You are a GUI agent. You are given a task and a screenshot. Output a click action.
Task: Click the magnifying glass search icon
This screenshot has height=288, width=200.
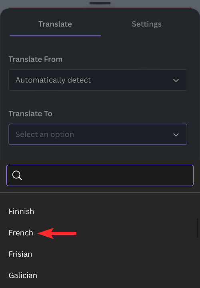click(17, 176)
